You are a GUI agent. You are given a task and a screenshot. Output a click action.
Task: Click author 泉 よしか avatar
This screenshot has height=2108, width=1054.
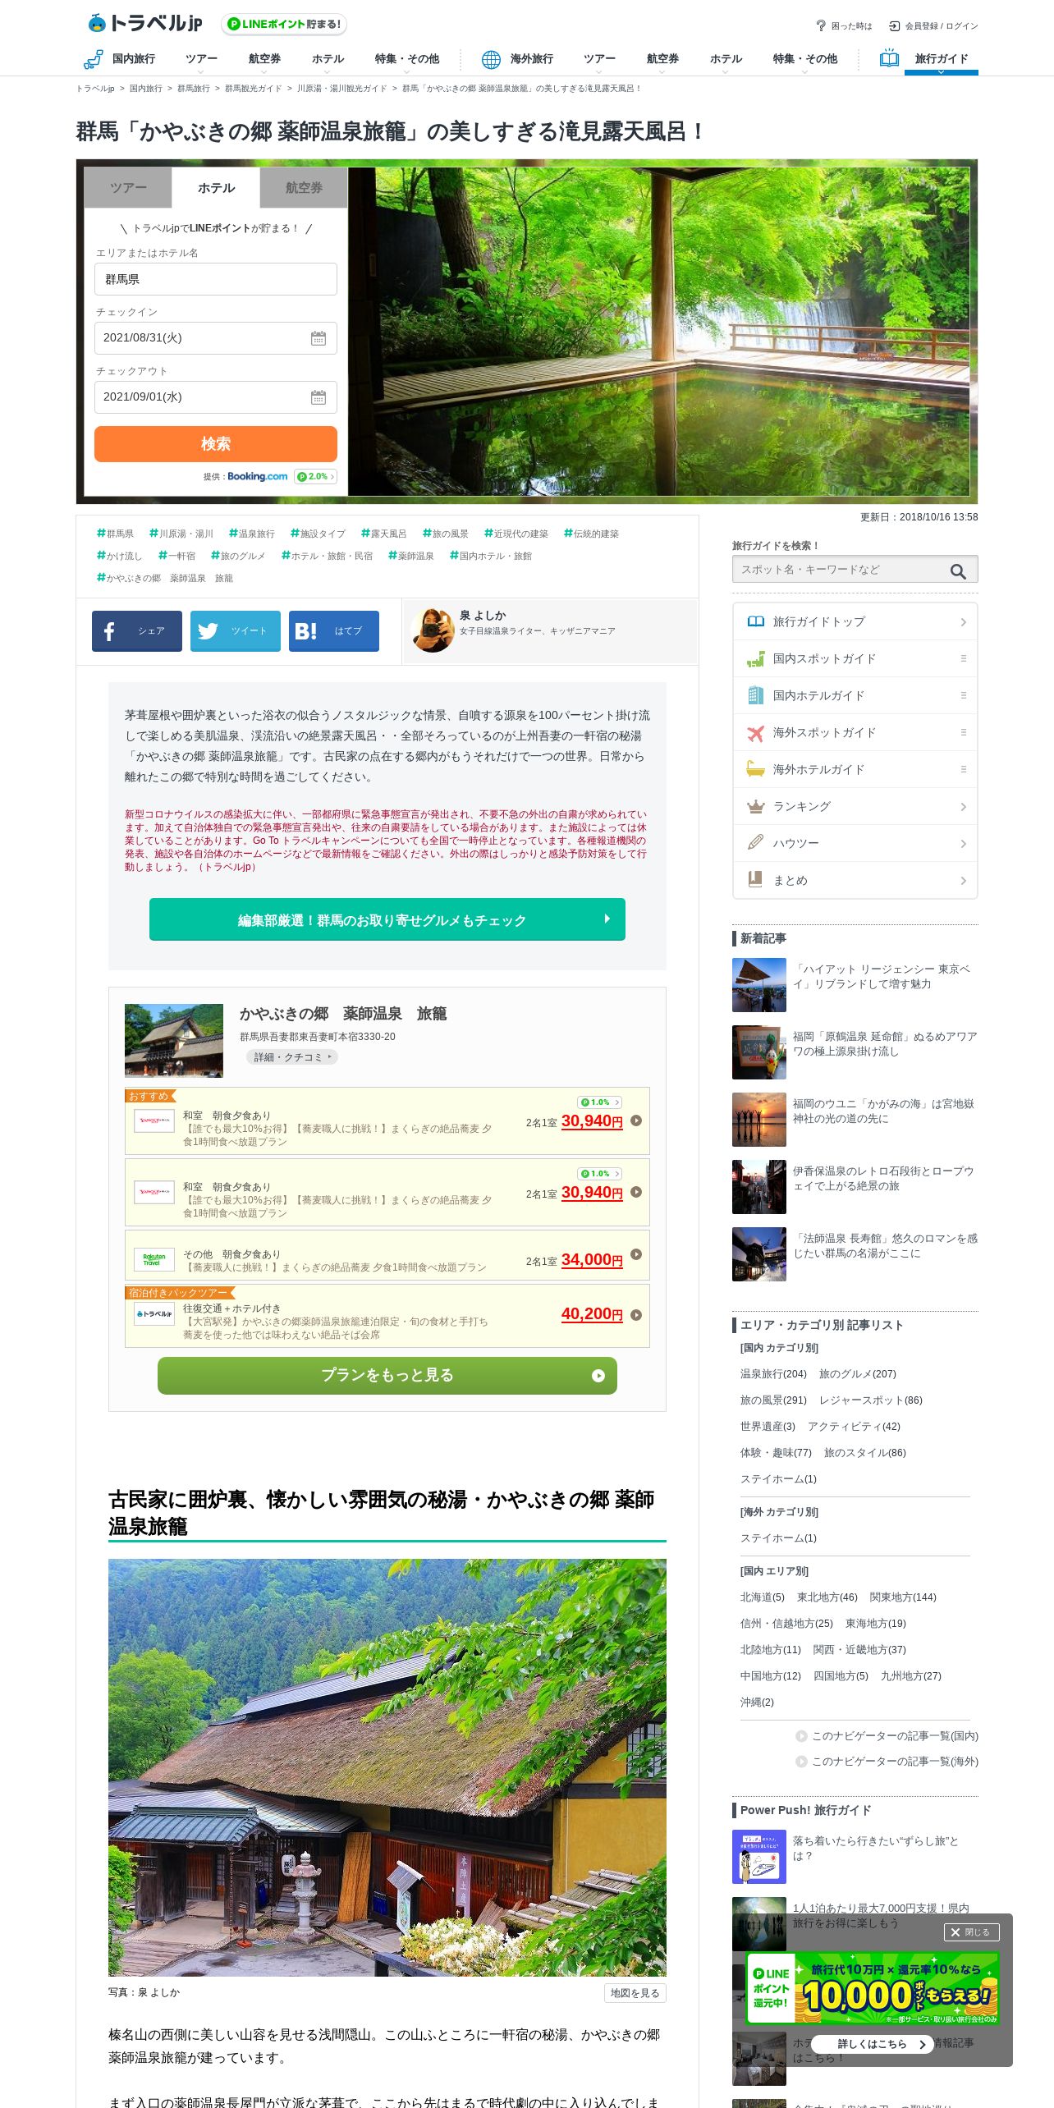pyautogui.click(x=433, y=630)
